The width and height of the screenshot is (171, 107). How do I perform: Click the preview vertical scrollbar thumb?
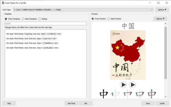[166, 53]
